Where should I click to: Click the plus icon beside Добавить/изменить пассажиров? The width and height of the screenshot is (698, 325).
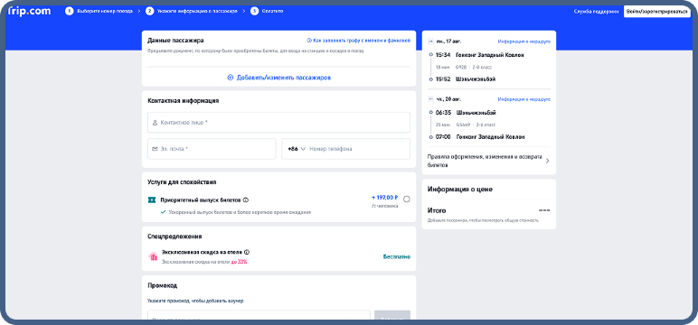coord(231,78)
